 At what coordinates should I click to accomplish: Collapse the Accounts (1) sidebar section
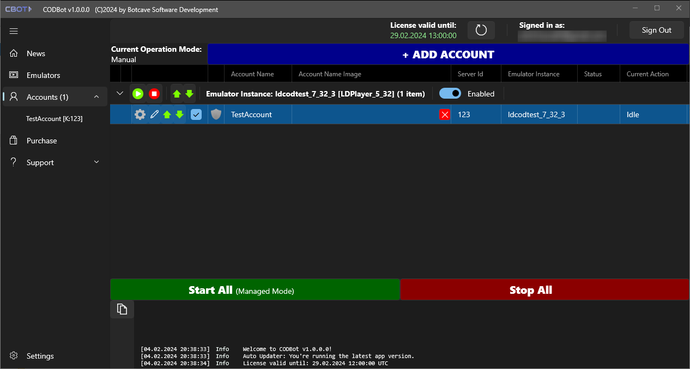[96, 97]
